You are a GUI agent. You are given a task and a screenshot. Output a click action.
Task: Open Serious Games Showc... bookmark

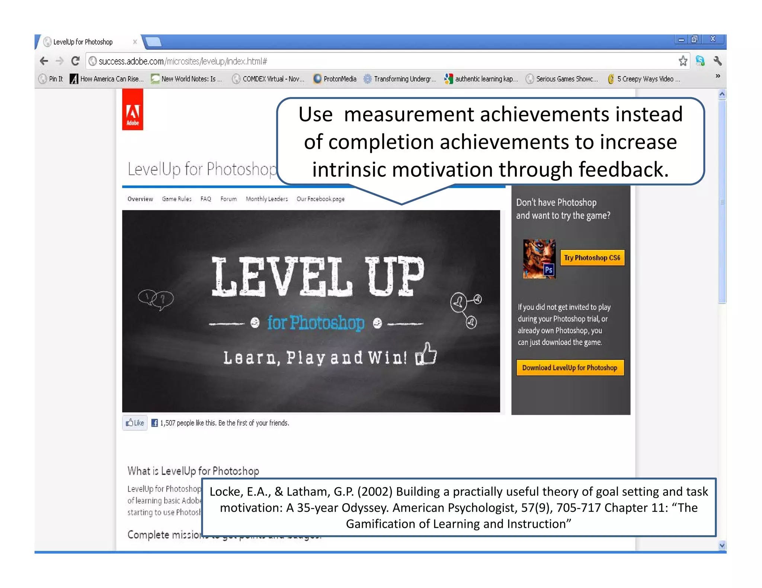tap(562, 79)
